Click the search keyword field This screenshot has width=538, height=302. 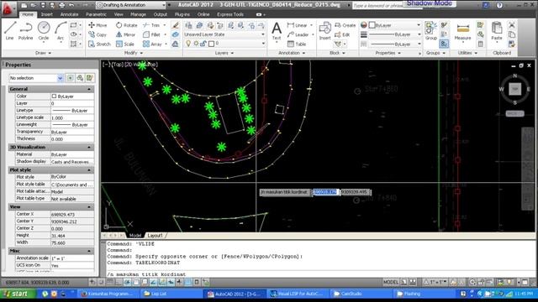377,6
